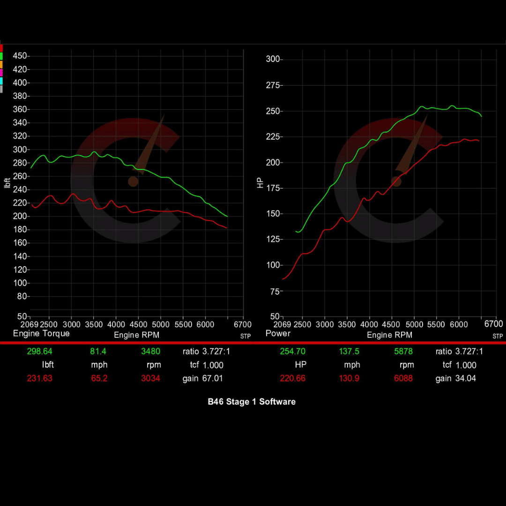Select green peak torque value 298.64

tap(40, 351)
